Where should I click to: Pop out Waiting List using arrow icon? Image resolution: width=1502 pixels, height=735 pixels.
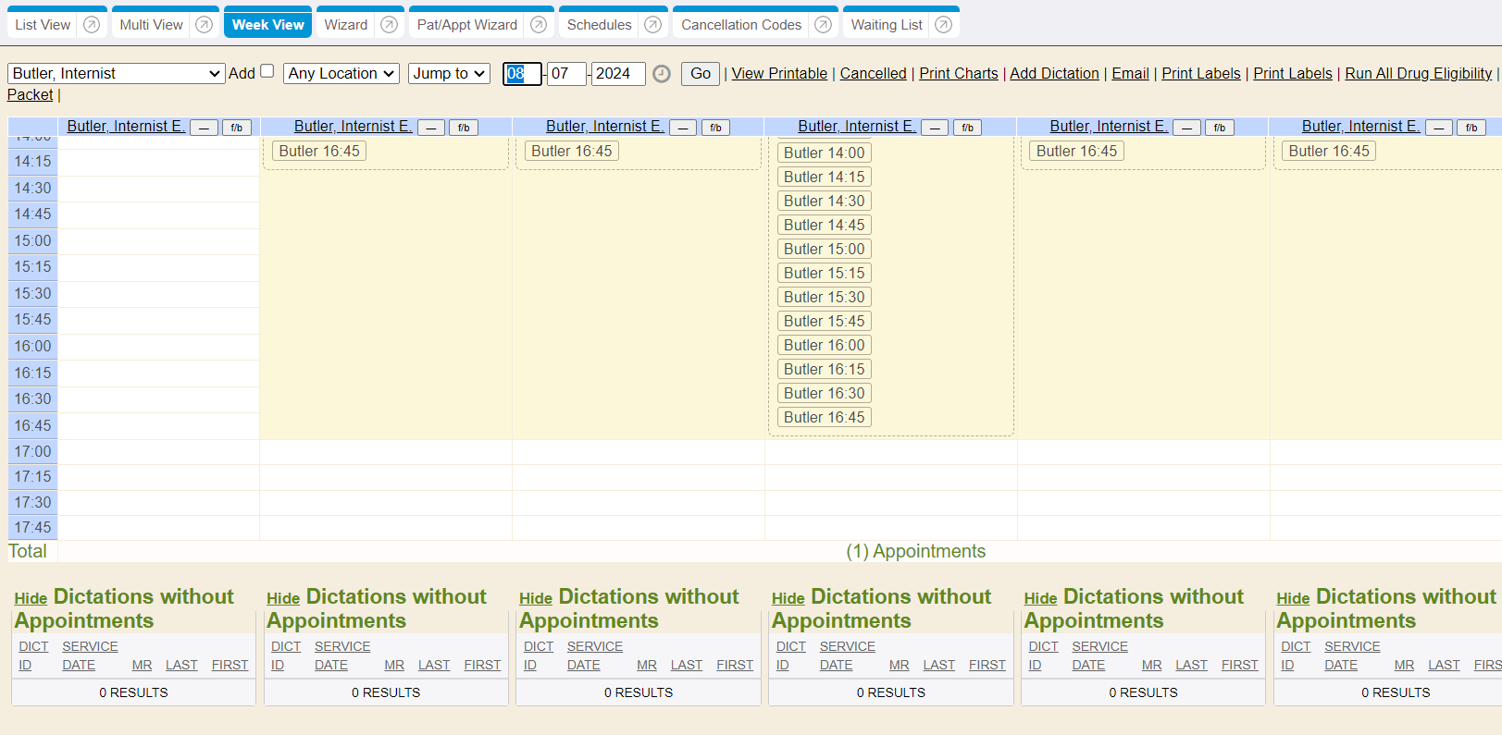coord(943,25)
